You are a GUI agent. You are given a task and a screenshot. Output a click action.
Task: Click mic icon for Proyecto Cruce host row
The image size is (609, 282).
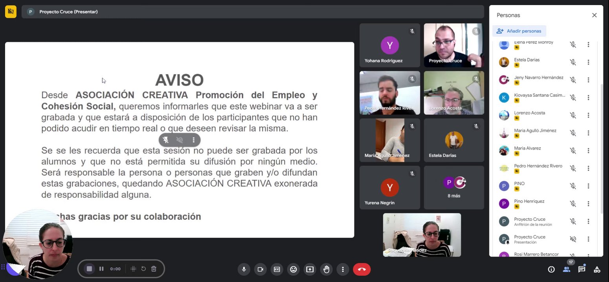573,221
